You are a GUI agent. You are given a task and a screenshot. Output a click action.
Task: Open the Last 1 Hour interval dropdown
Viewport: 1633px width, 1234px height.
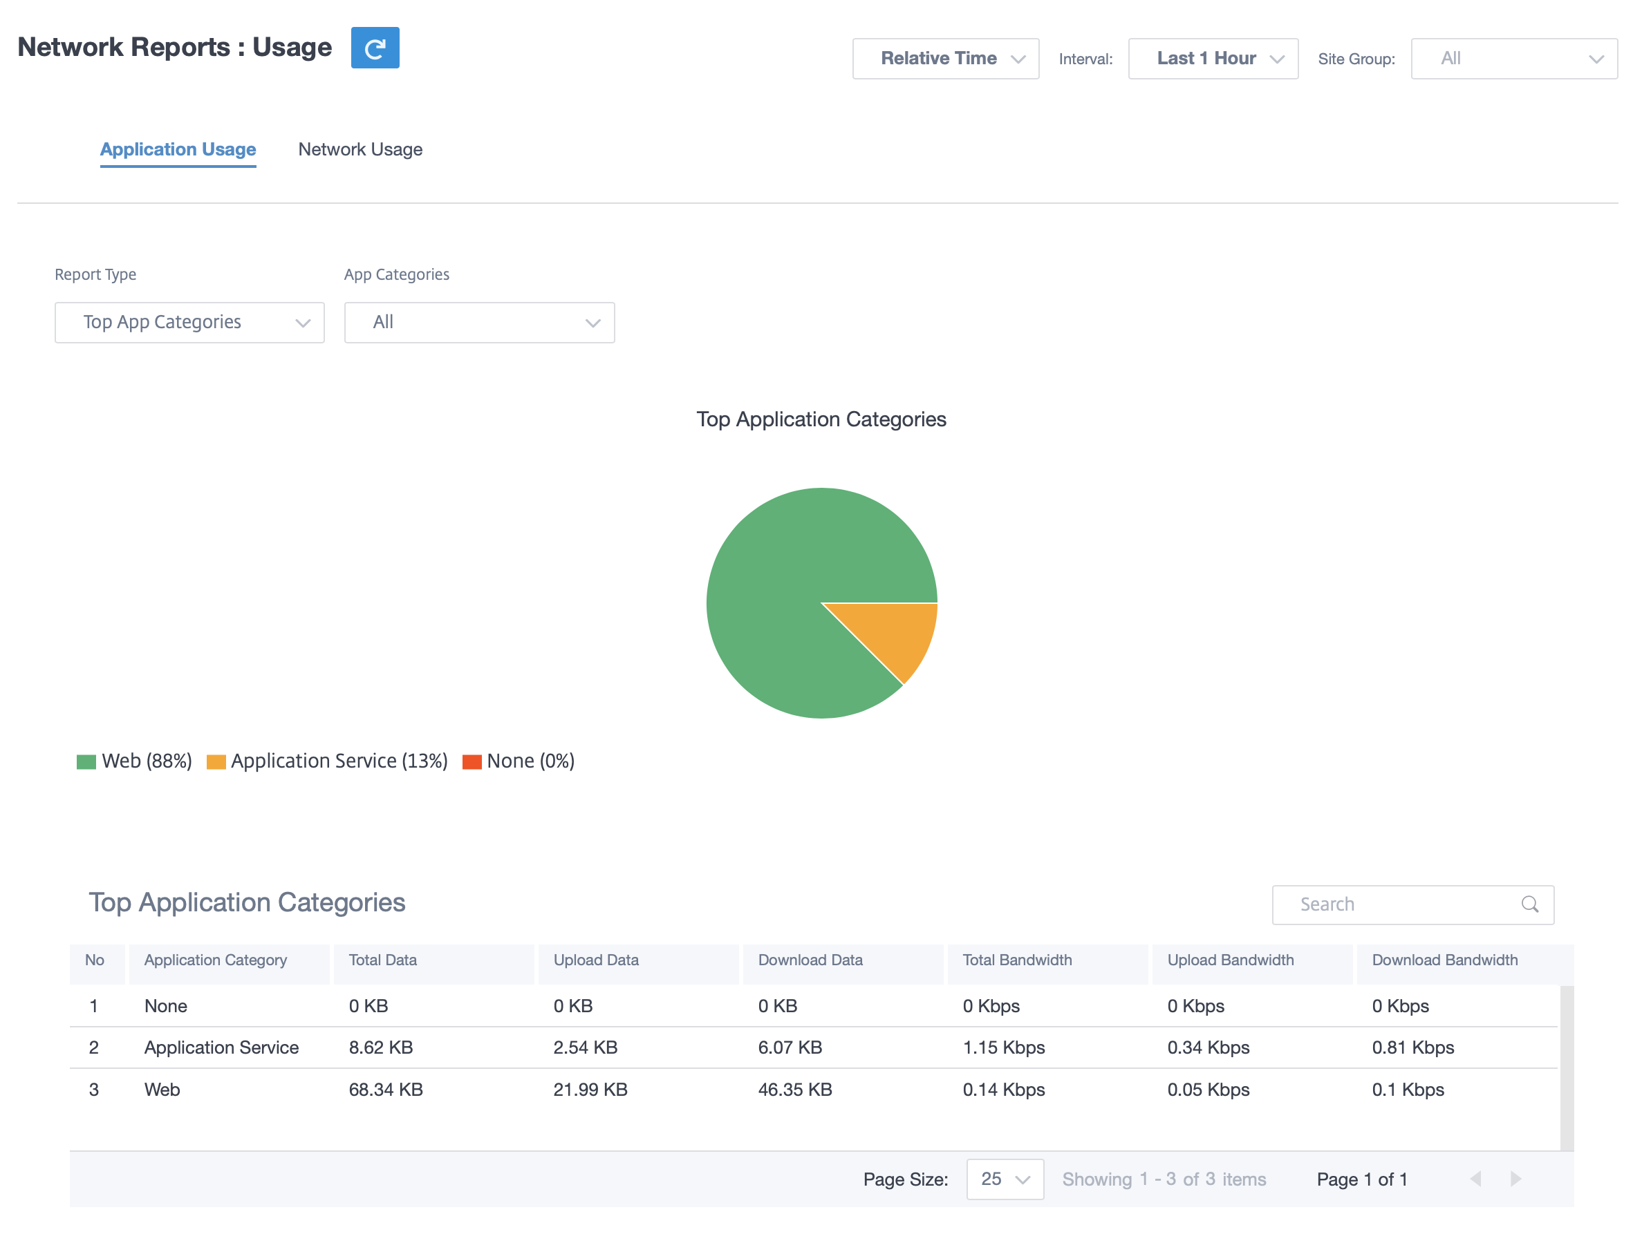[x=1213, y=59]
